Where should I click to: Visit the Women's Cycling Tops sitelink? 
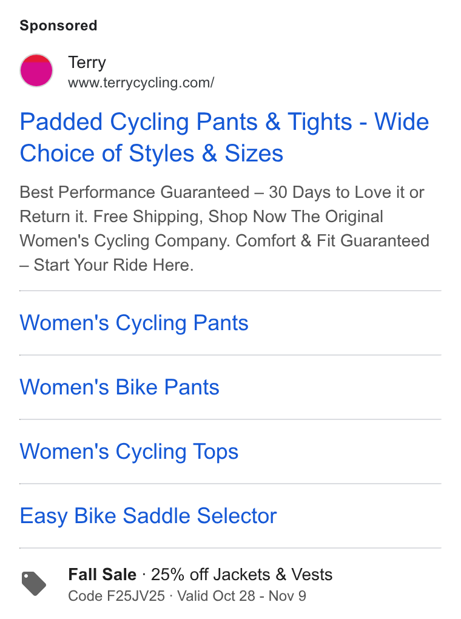tap(129, 452)
